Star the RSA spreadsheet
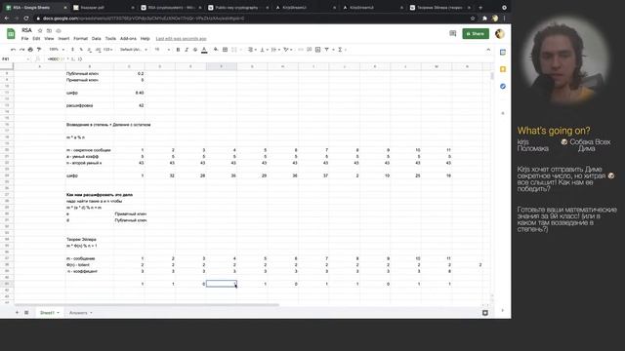 click(x=40, y=30)
